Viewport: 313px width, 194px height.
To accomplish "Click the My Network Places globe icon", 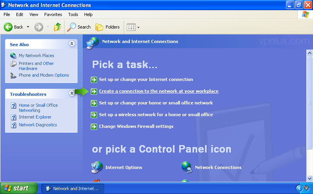I will tap(13, 56).
